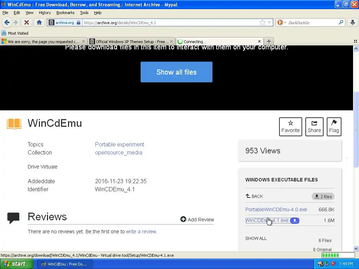Click the blue download icon beside WinCDEmu-4.1.exe
Viewport: 359px width, 269px height.
click(x=294, y=221)
